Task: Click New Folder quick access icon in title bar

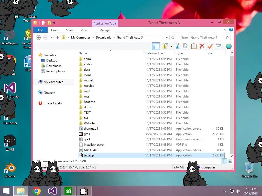Action: 49,23
